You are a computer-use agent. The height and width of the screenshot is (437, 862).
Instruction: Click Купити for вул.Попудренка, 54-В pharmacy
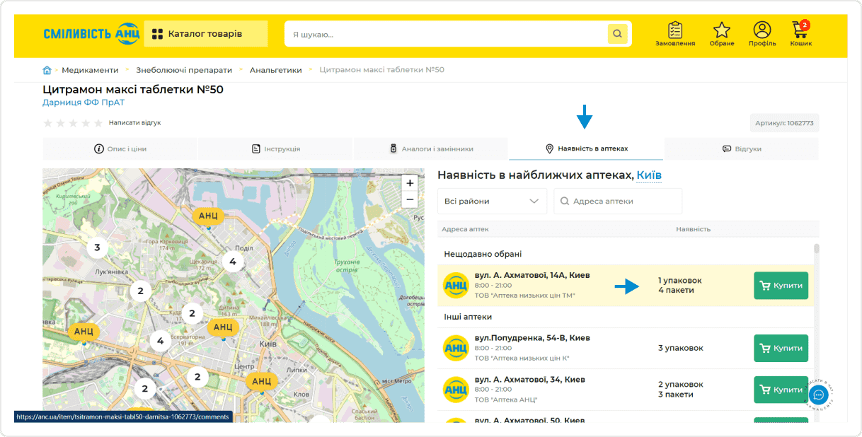coord(781,348)
